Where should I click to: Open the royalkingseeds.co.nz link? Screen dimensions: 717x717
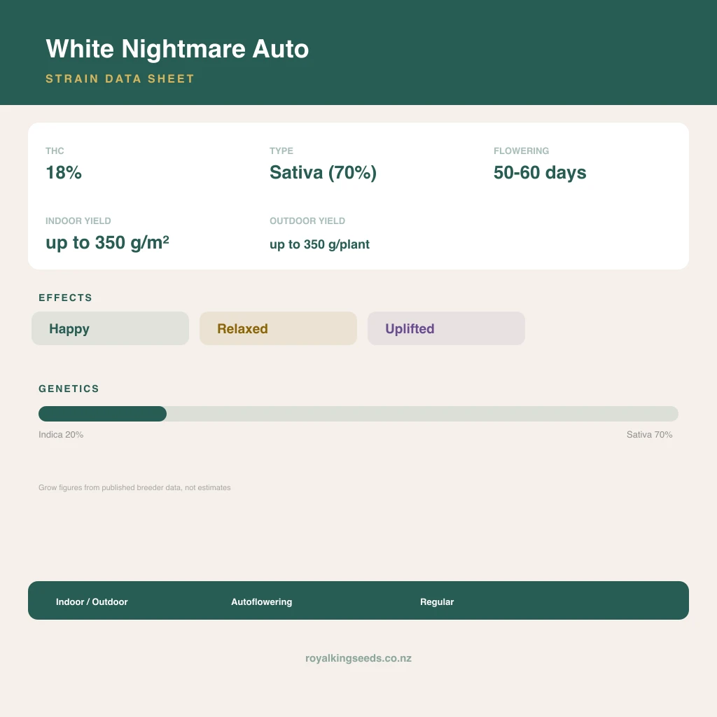(358, 658)
